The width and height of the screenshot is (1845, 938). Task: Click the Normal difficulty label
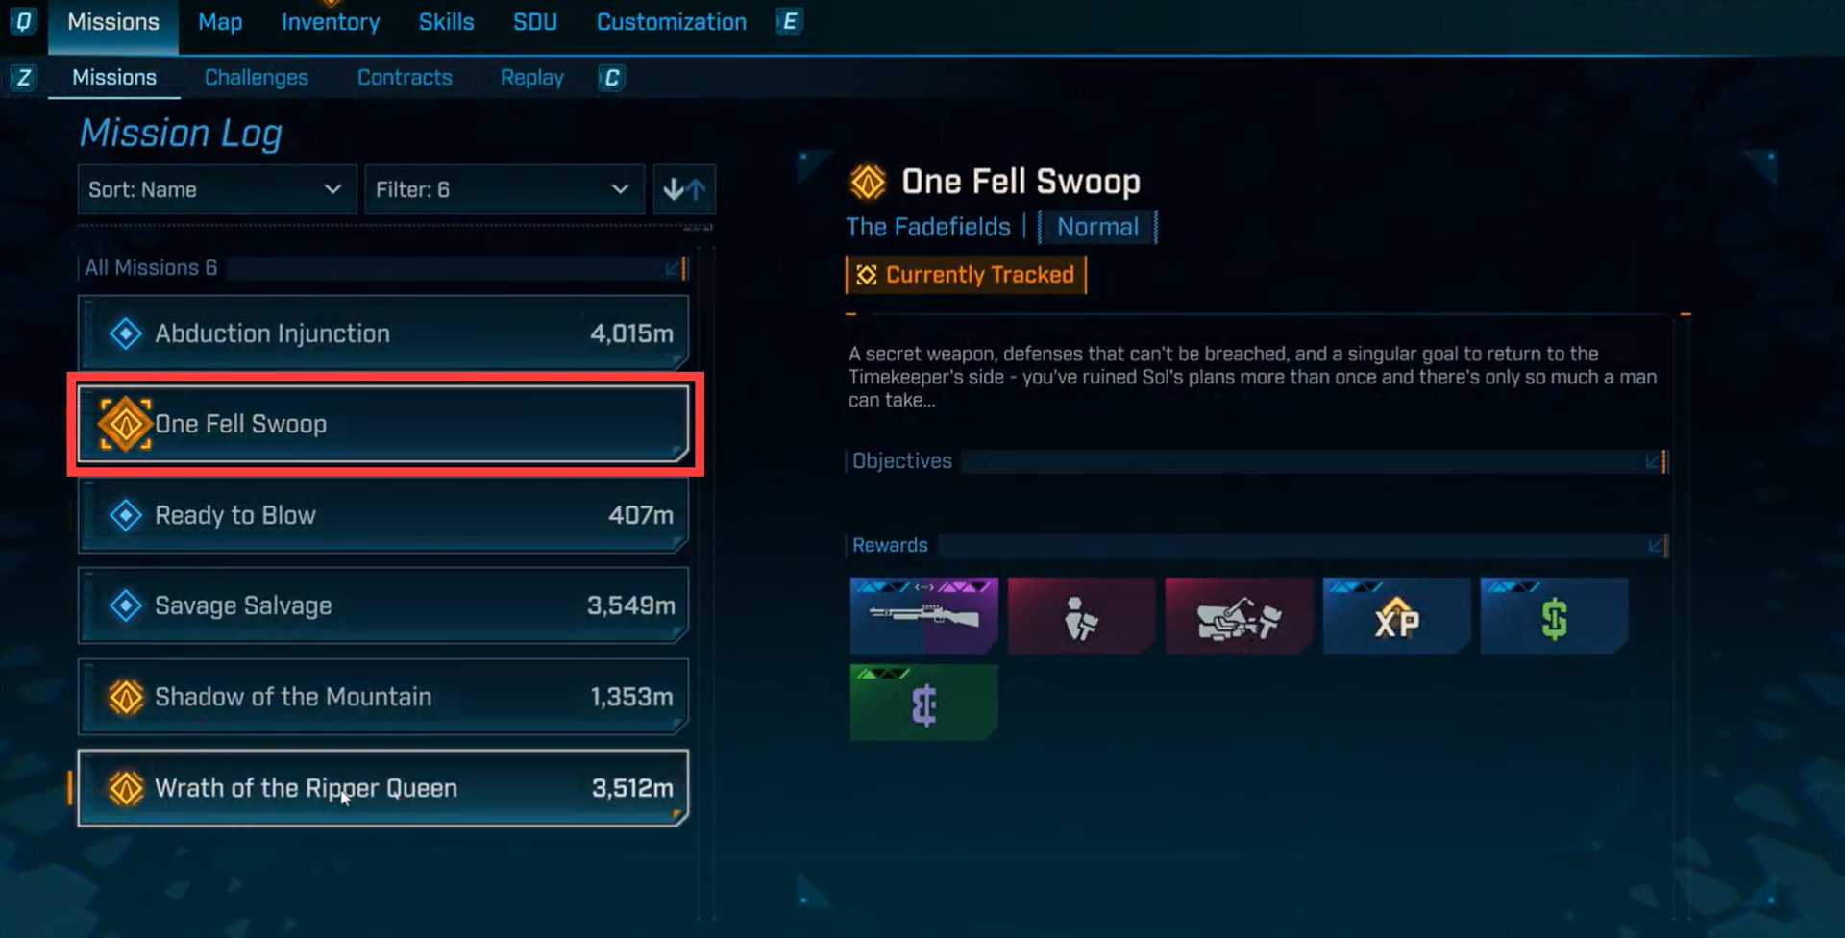click(1097, 228)
